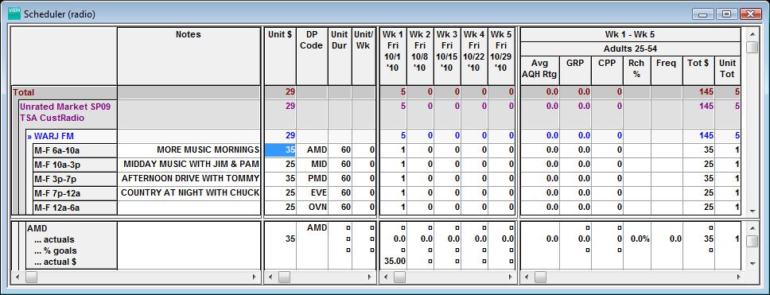Click the Unit $ pane horizontal scrollbar right arrow
This screenshot has height=295, width=770.
click(370, 277)
